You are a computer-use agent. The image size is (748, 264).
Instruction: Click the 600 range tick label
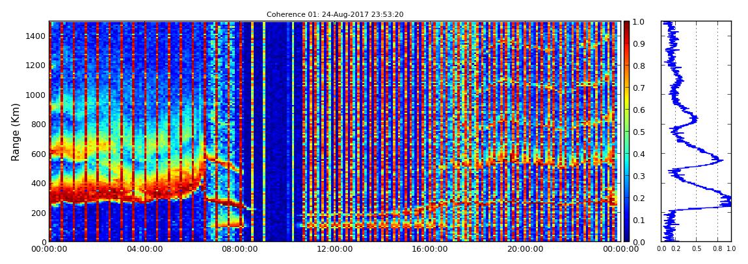pos(38,154)
